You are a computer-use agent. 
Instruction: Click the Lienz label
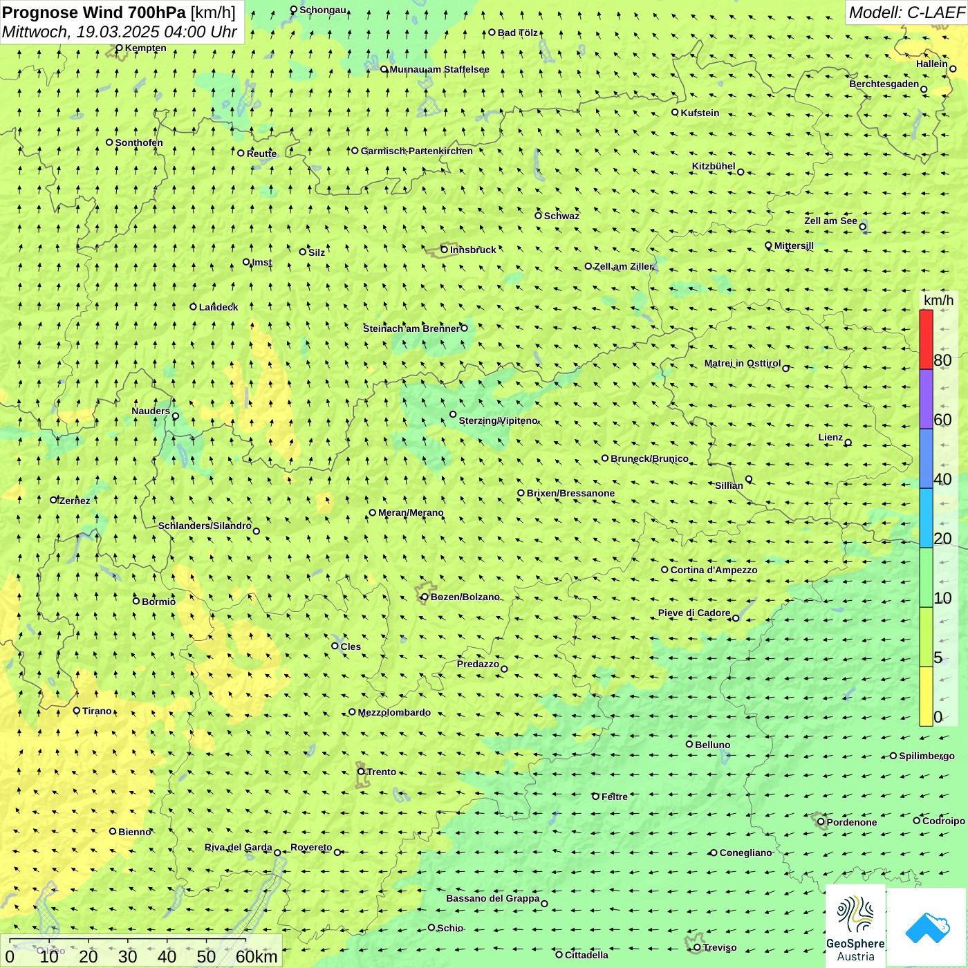click(x=830, y=437)
